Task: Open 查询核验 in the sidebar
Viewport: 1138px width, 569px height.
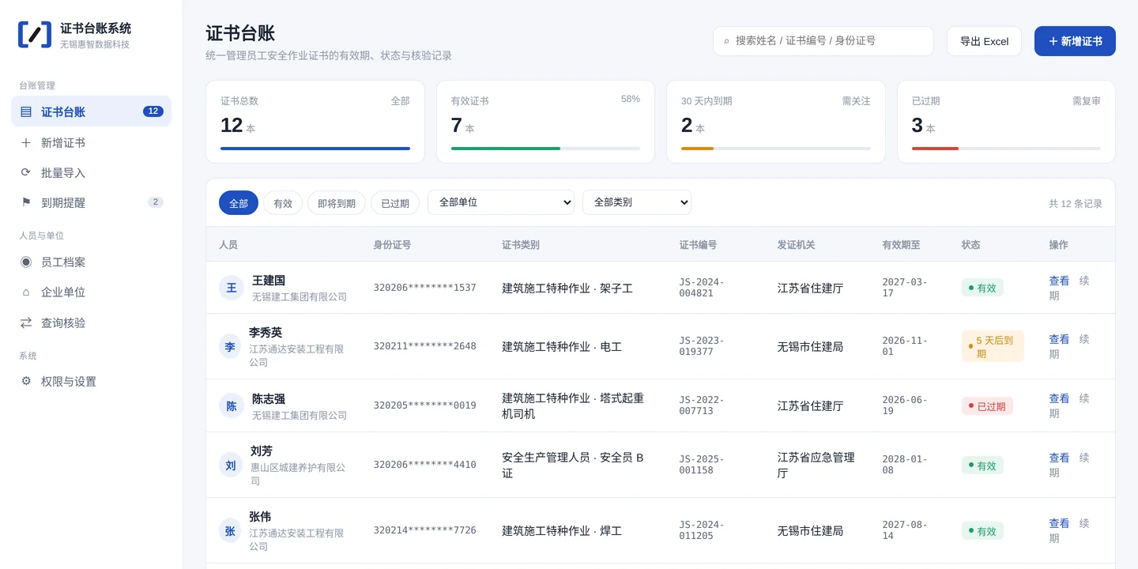Action: tap(91, 322)
